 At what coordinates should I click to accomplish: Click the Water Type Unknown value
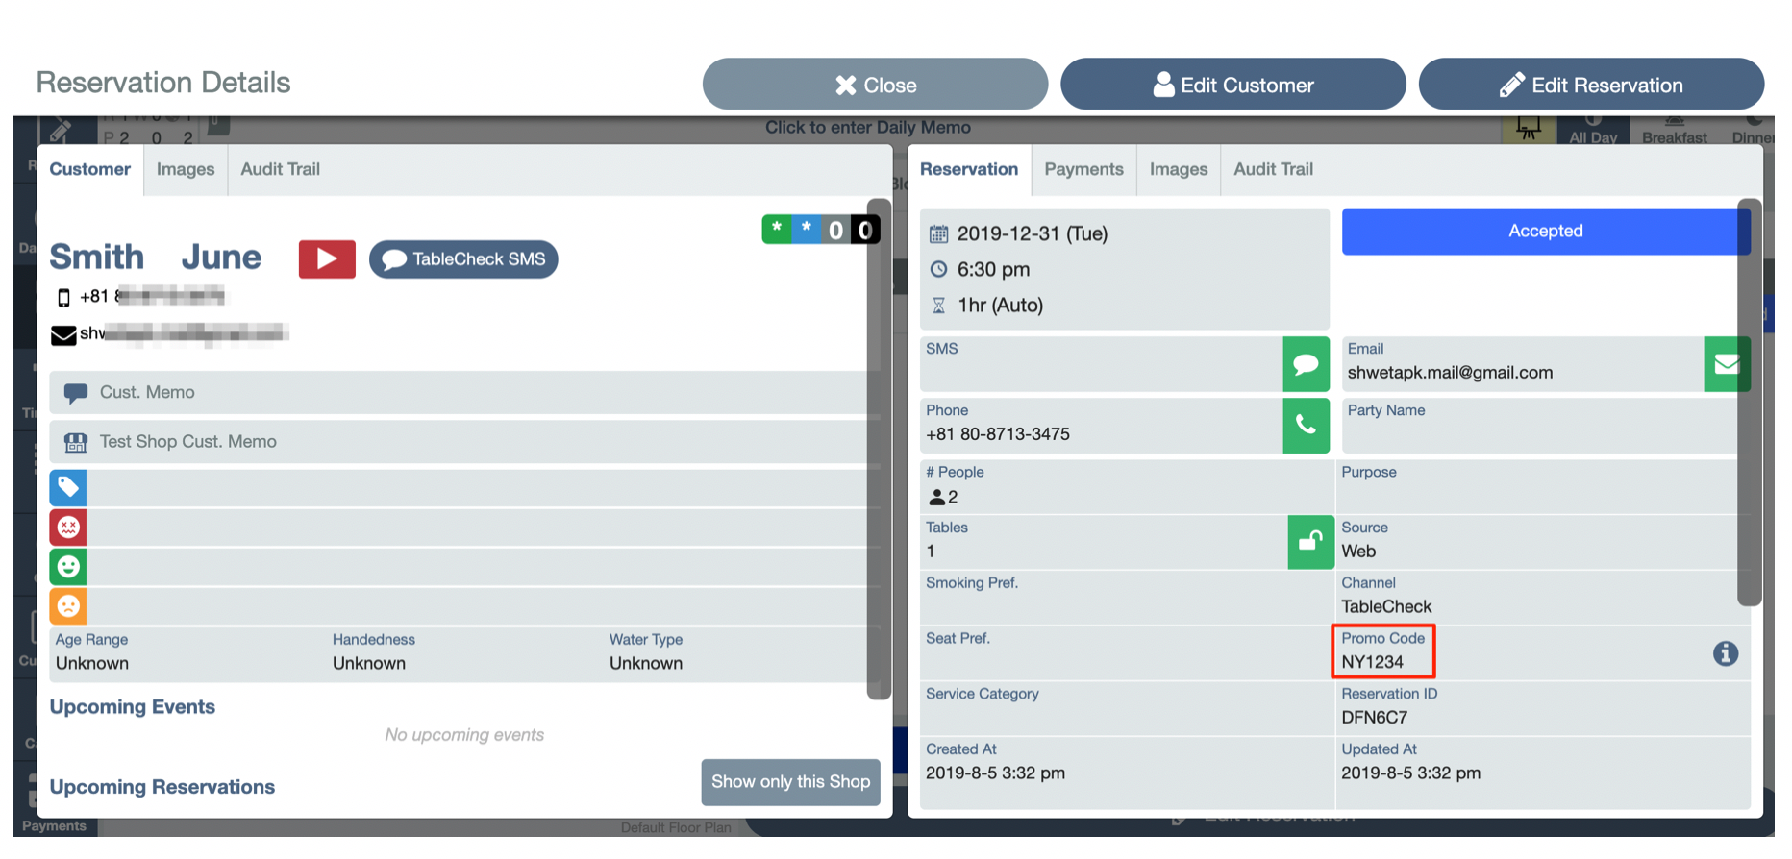(x=646, y=664)
